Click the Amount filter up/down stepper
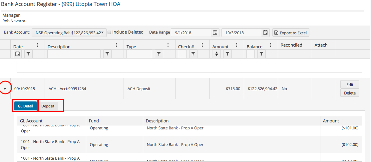371x162 pixels. point(216,54)
